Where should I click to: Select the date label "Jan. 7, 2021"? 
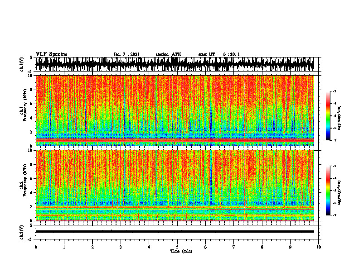pos(126,54)
